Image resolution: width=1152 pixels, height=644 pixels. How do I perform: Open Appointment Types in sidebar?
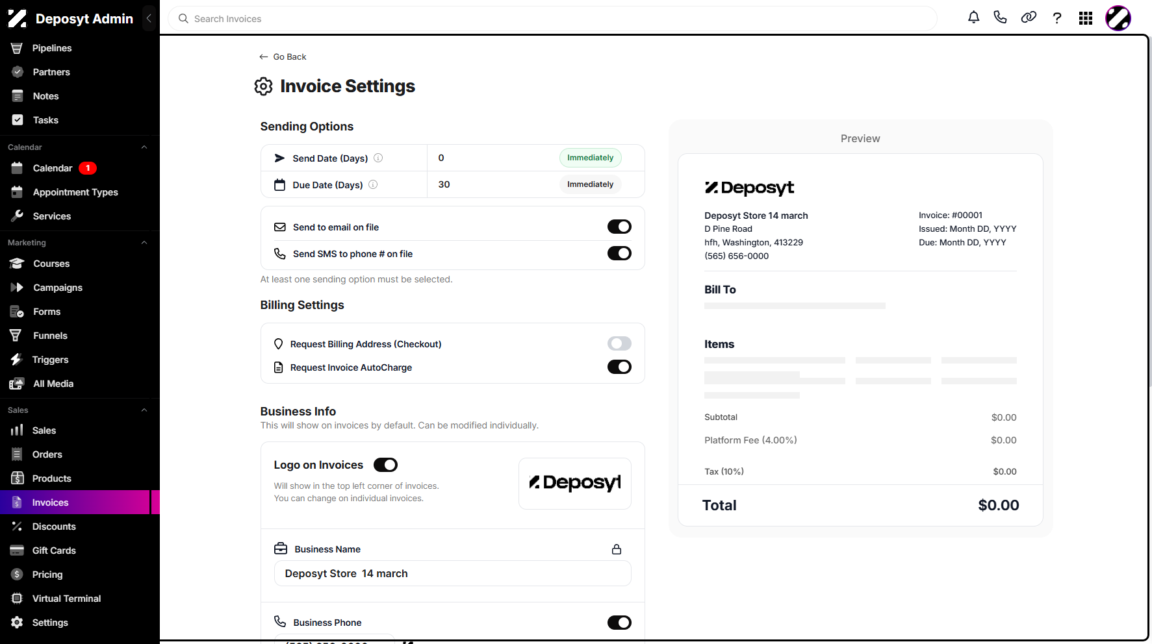(75, 192)
